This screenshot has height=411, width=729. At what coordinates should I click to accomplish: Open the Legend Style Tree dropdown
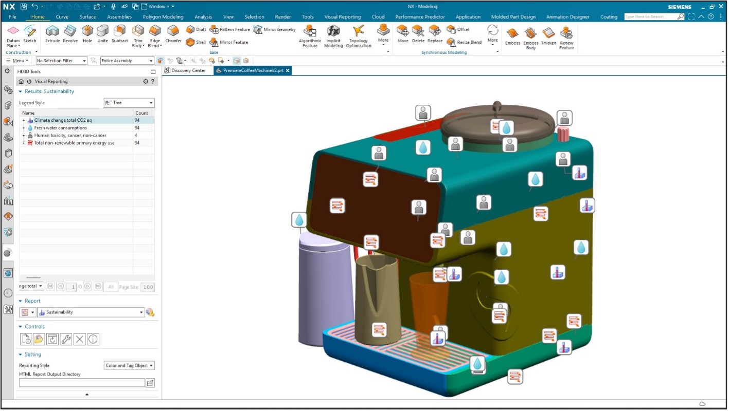click(129, 103)
